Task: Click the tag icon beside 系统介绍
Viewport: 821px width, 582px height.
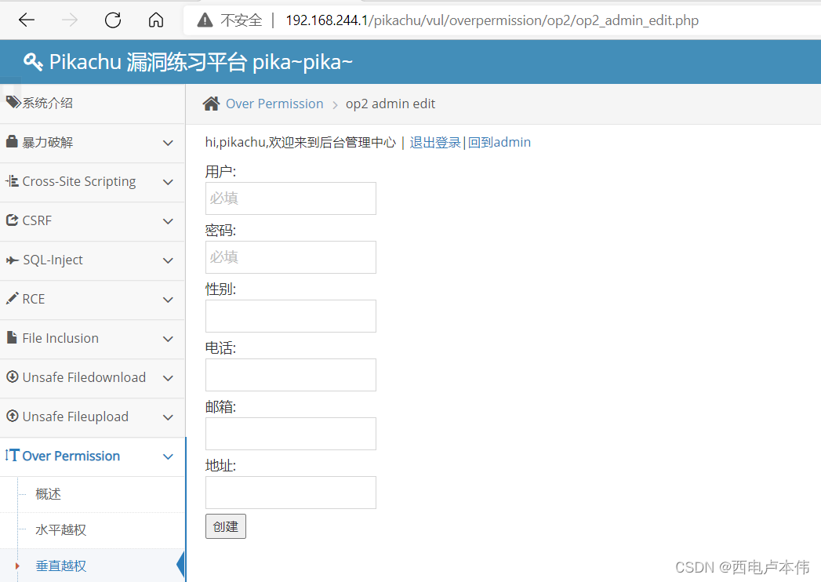Action: [13, 102]
